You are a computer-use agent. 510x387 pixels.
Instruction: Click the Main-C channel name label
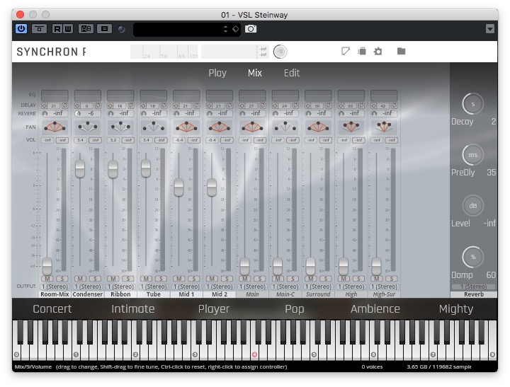[x=285, y=294]
